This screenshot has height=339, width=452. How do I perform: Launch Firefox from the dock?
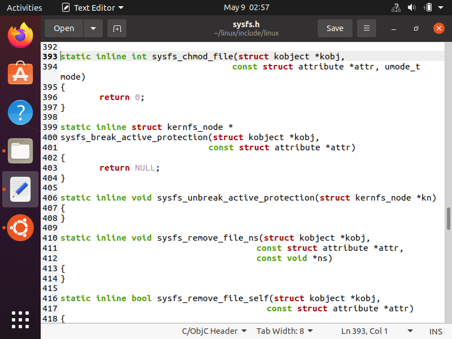pyautogui.click(x=20, y=36)
